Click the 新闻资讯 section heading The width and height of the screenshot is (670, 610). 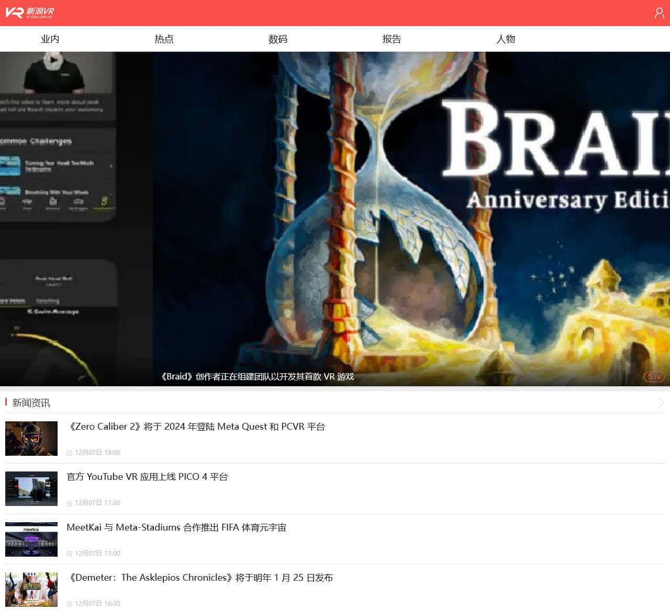point(31,403)
